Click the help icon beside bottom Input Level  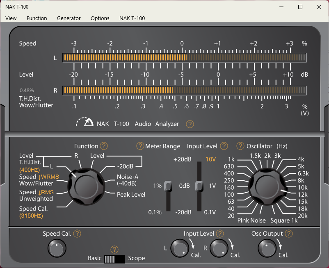220,234
